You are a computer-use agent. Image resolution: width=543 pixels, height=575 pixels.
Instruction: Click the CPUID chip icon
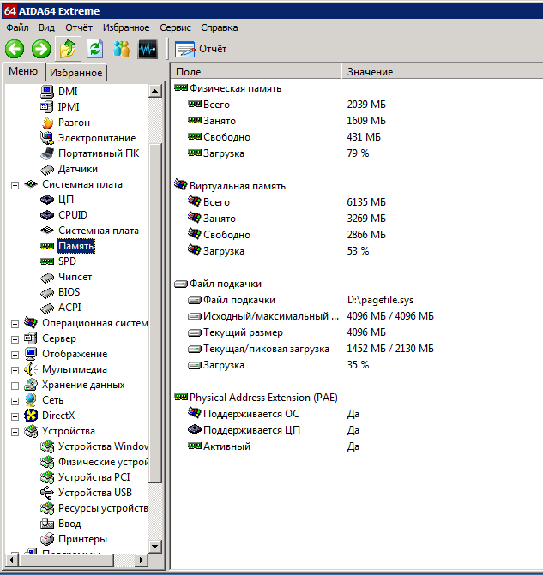click(47, 215)
